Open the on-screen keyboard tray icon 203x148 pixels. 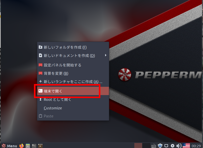[154, 146]
